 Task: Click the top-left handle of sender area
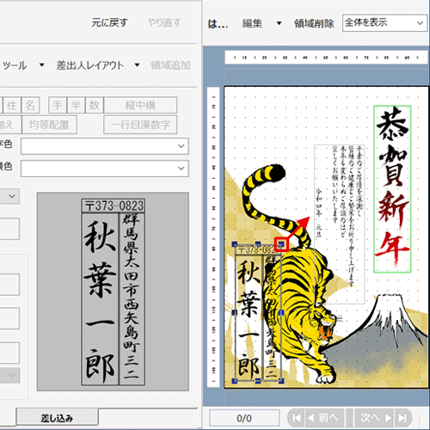click(x=235, y=244)
